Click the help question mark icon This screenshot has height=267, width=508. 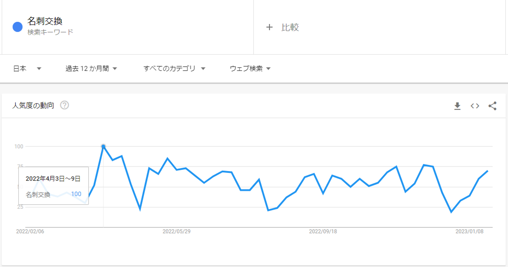64,105
